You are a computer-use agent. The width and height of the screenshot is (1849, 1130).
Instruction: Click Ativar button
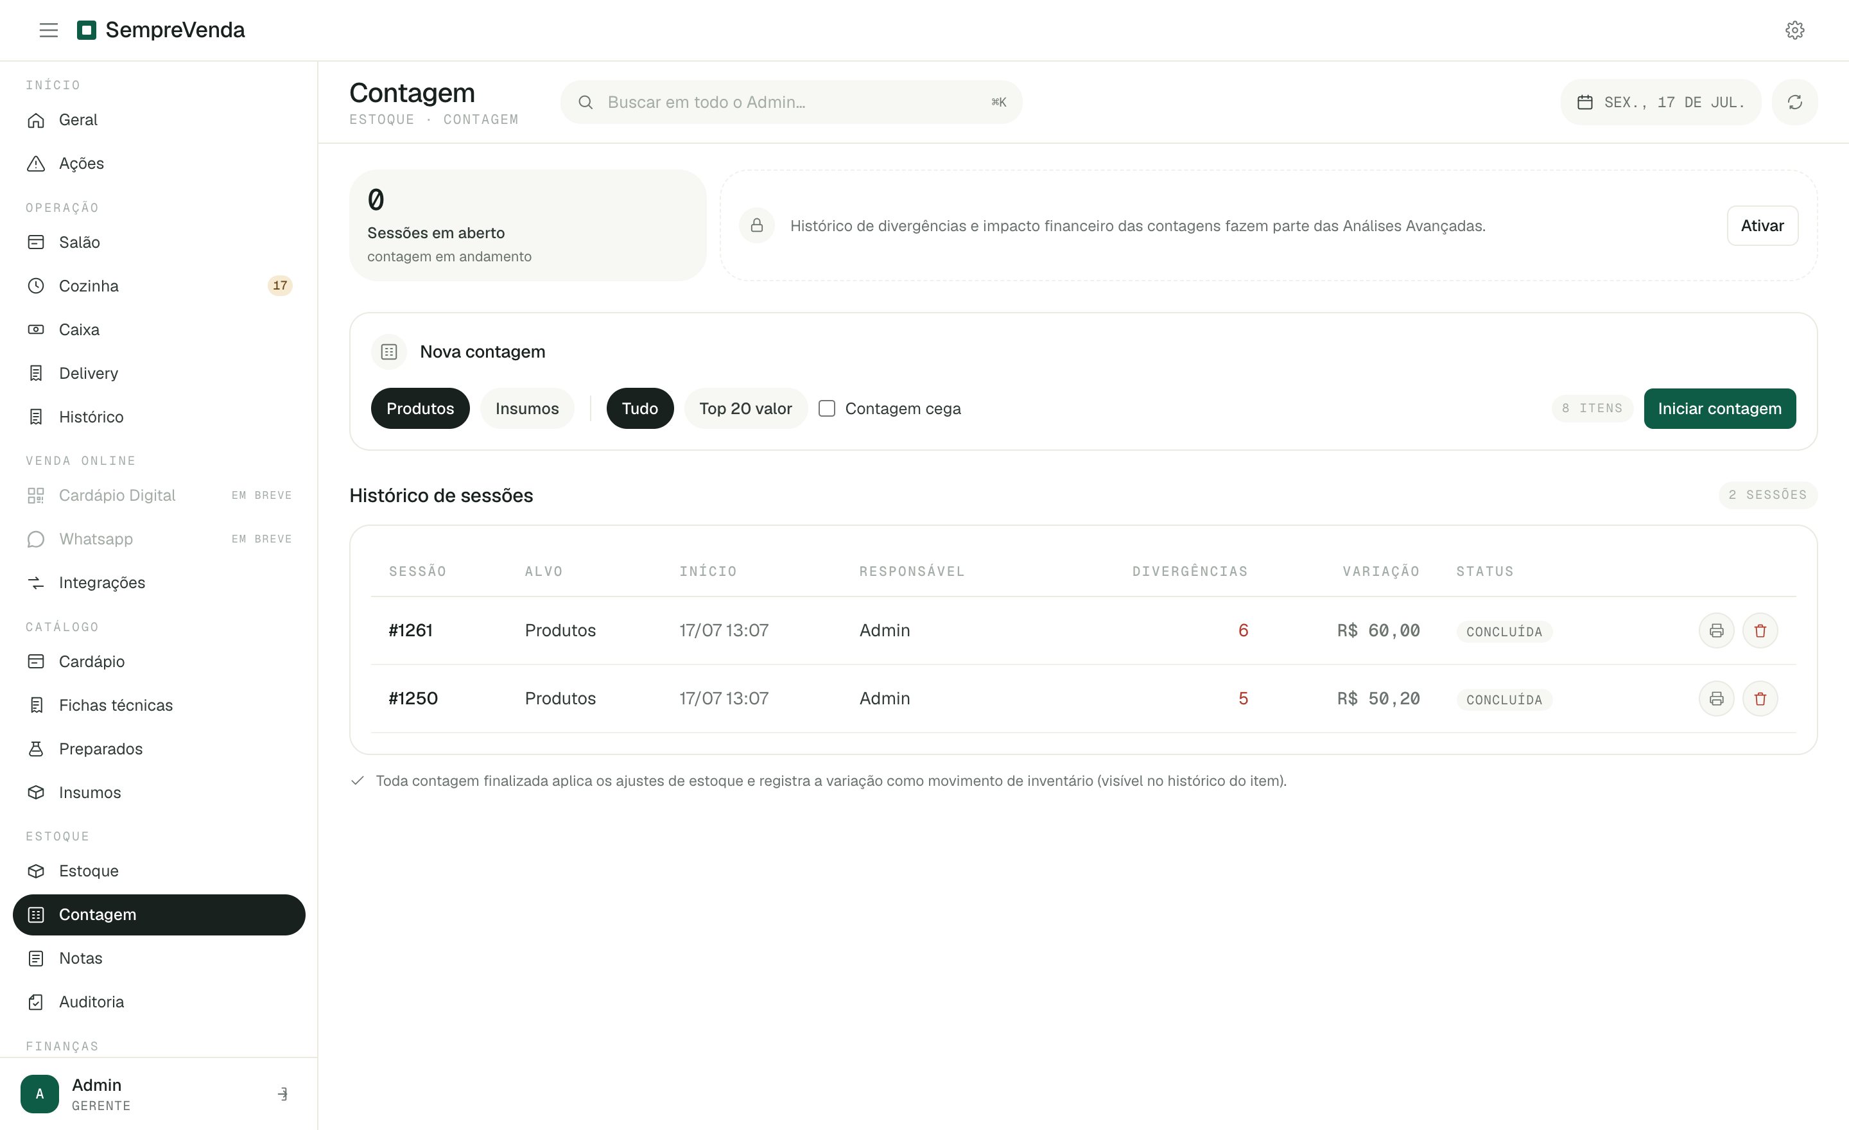1762,225
